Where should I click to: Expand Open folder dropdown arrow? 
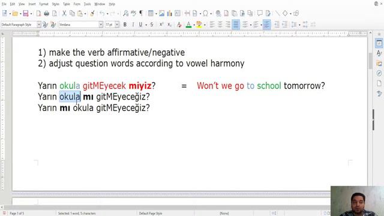point(20,14)
